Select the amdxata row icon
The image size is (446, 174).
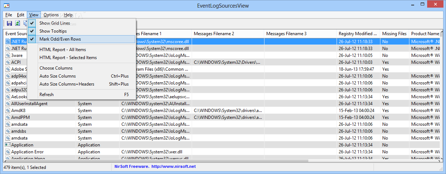(x=8, y=138)
